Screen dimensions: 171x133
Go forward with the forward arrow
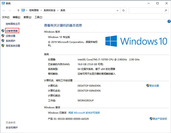[x=10, y=11]
